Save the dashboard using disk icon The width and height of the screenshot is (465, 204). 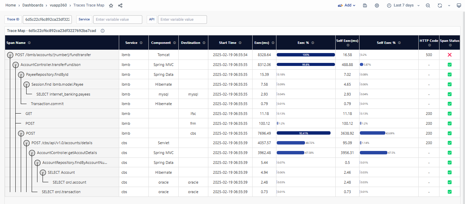pos(365,5)
